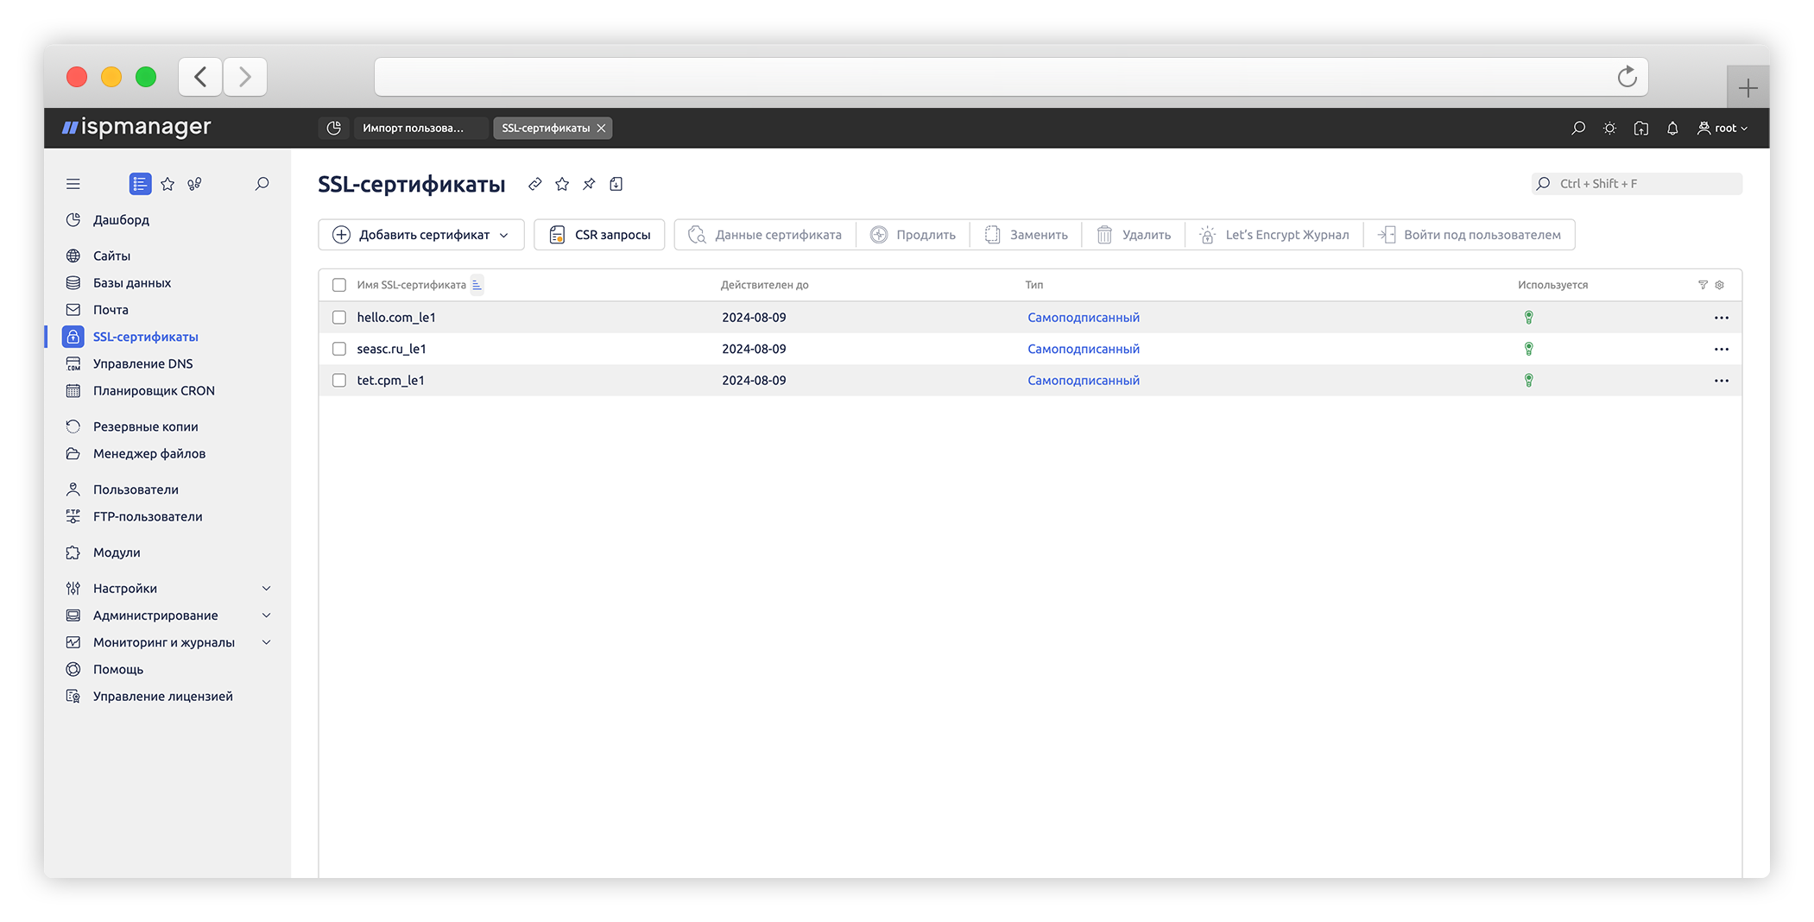Click Самоподписанный link for seasc.ru_le1

click(x=1083, y=349)
